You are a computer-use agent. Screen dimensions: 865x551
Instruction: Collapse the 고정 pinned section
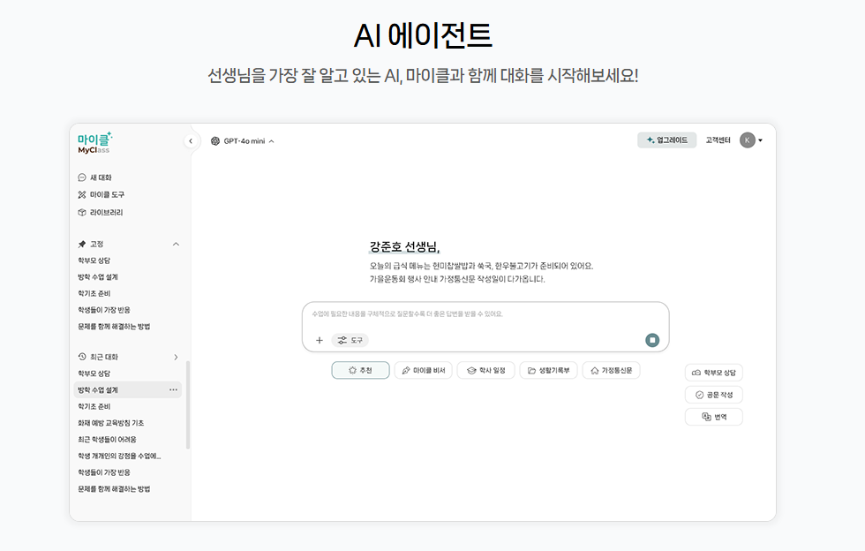[176, 244]
